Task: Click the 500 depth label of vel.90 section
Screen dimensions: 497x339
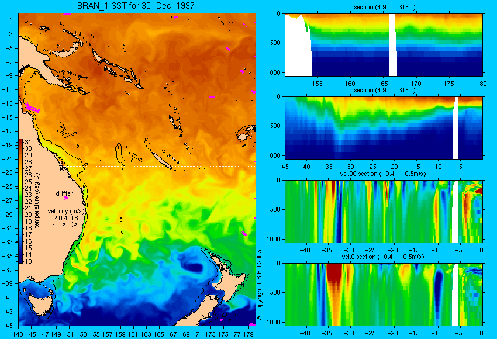Action: click(275, 209)
